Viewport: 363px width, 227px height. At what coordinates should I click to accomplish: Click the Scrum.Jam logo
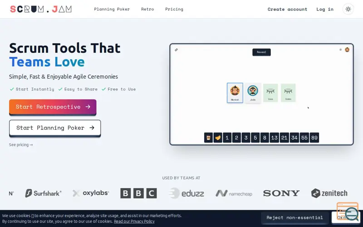coord(41,9)
